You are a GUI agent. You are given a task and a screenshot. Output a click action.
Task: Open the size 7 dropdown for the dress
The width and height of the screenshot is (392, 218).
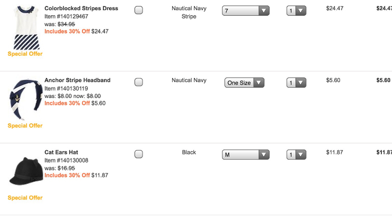245,11
